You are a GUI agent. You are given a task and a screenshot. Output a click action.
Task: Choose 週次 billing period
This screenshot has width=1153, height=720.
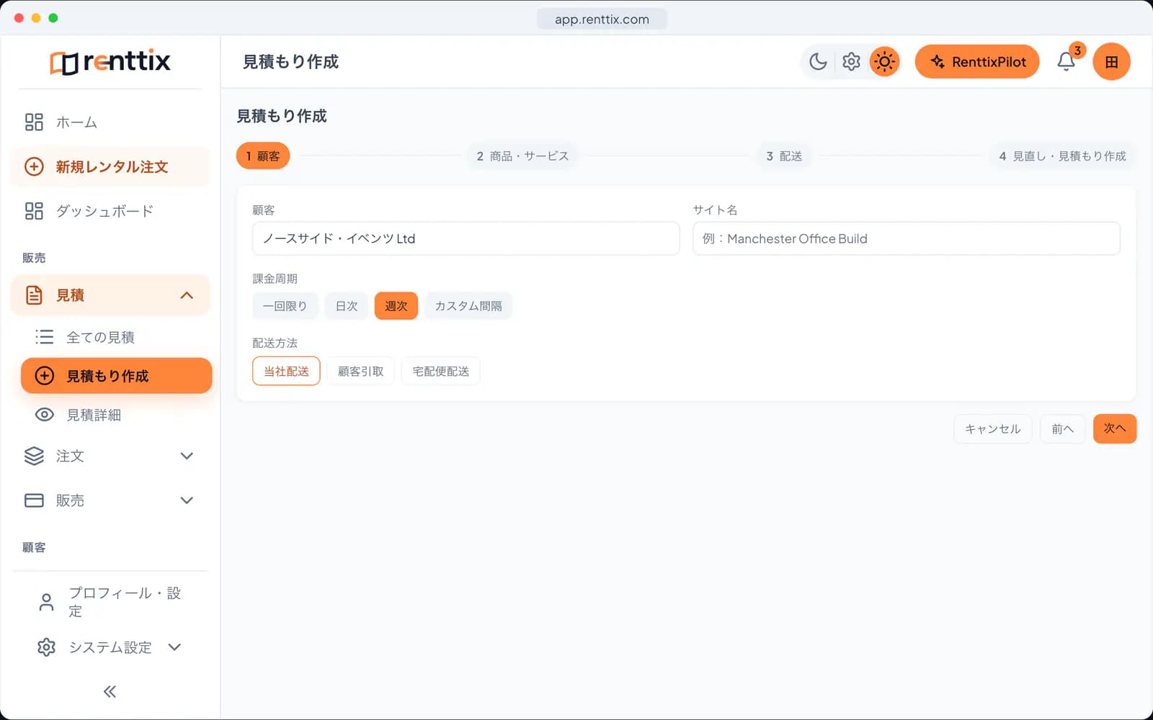396,306
